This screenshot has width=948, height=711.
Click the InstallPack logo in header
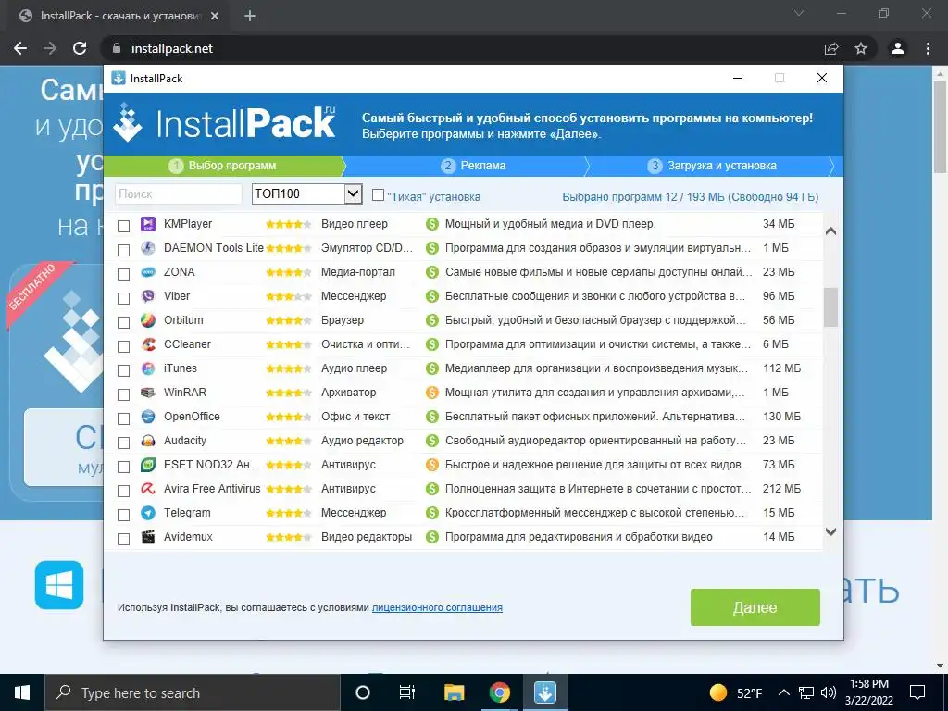pyautogui.click(x=224, y=123)
